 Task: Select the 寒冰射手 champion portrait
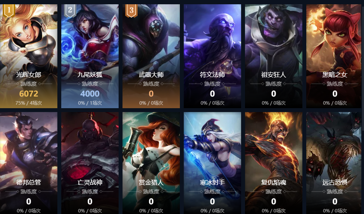[212, 163]
